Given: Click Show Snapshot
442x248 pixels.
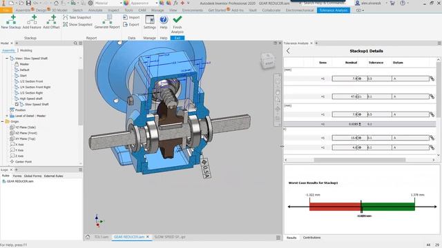Looking at the screenshot, I should (x=77, y=25).
